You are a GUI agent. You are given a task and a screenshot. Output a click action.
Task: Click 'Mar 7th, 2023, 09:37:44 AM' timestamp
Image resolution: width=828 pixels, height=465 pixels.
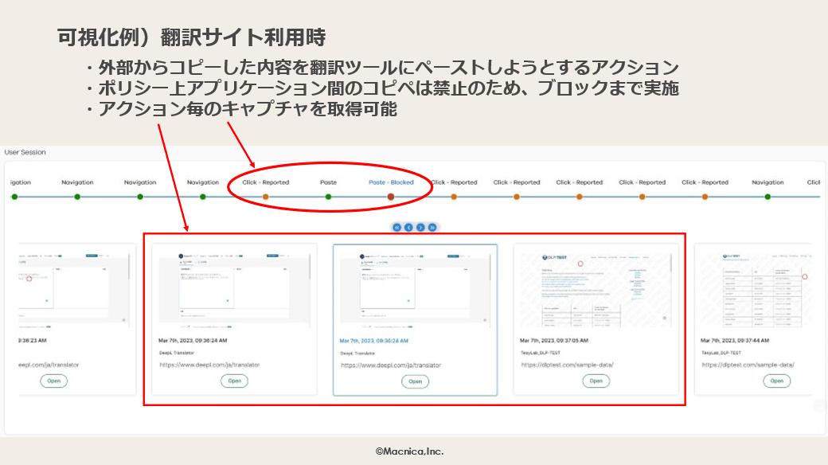(x=735, y=340)
